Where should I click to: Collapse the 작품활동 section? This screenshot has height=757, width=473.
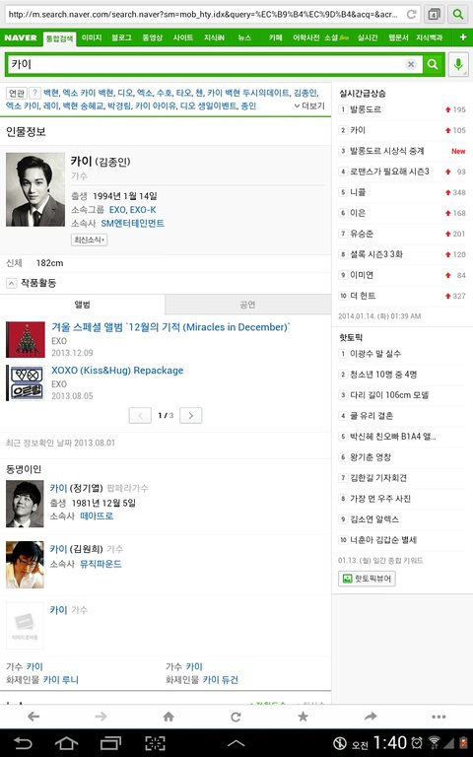11,283
